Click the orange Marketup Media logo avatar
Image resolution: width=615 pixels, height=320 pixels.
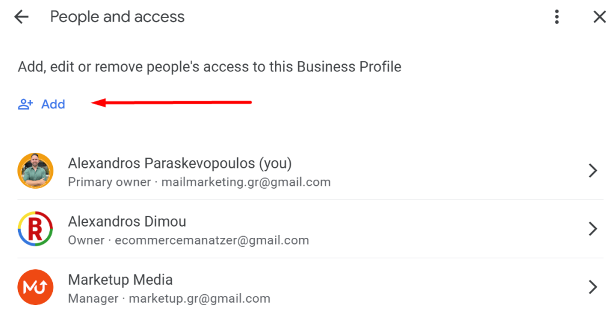35,288
